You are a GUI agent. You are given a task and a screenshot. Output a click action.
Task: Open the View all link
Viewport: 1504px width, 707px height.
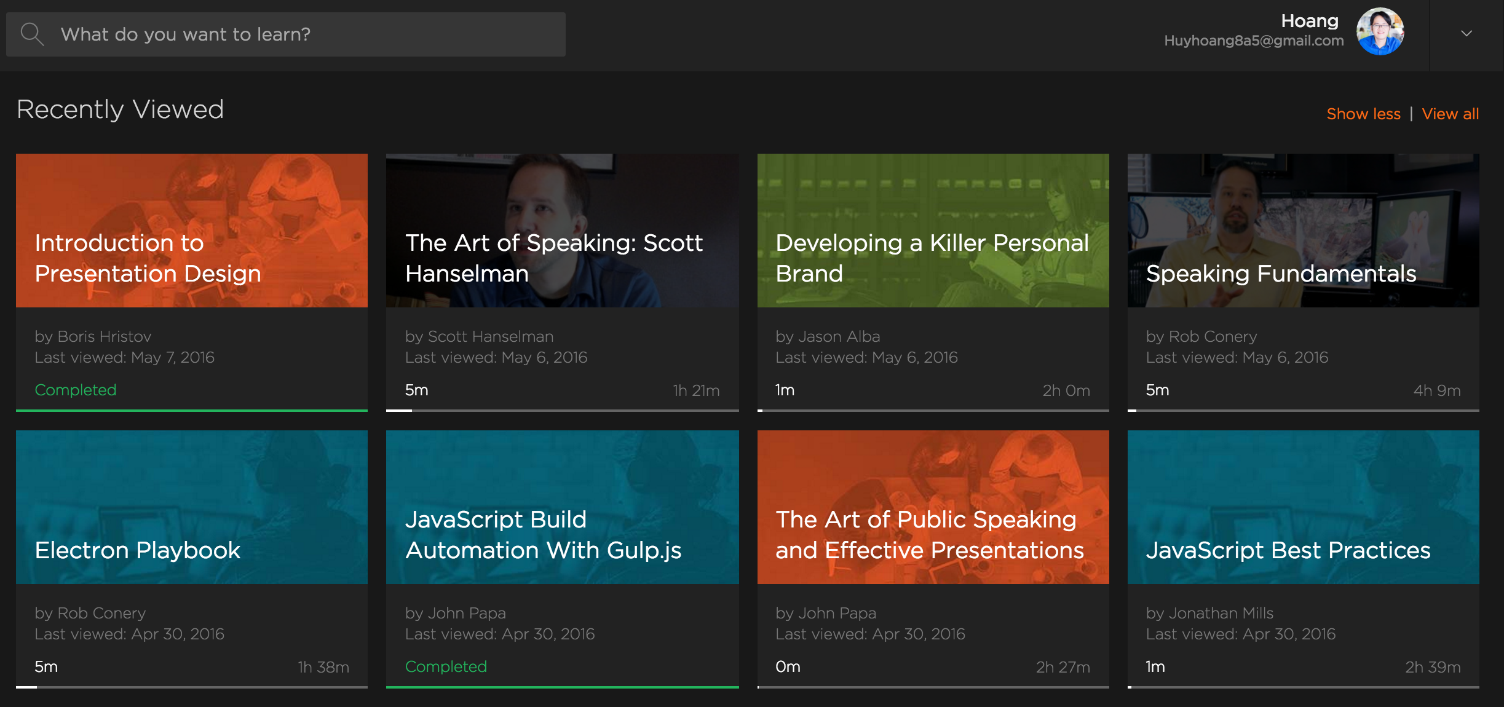pyautogui.click(x=1450, y=114)
